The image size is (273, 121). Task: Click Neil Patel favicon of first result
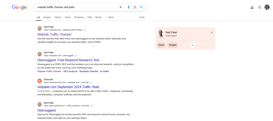point(40,28)
